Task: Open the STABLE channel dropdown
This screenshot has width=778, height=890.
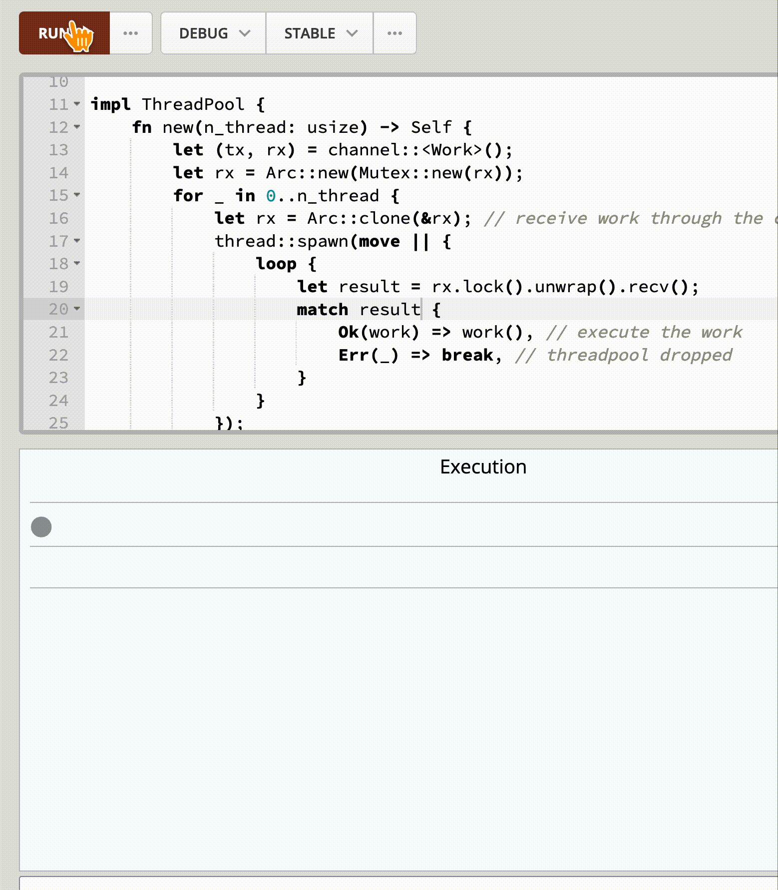Action: coord(320,33)
